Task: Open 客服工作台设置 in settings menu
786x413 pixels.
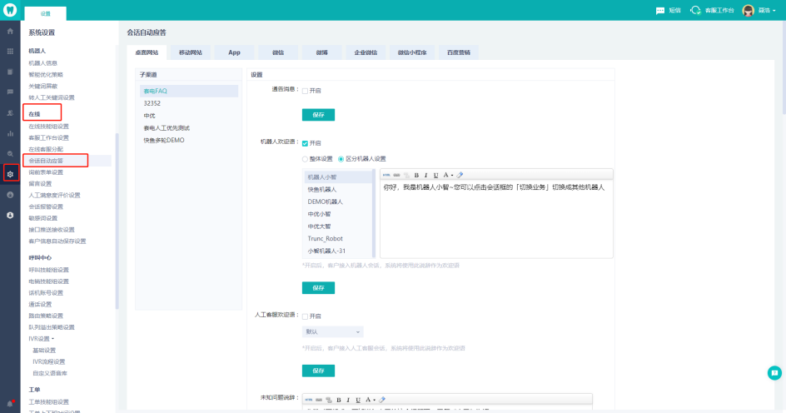Action: click(x=48, y=137)
